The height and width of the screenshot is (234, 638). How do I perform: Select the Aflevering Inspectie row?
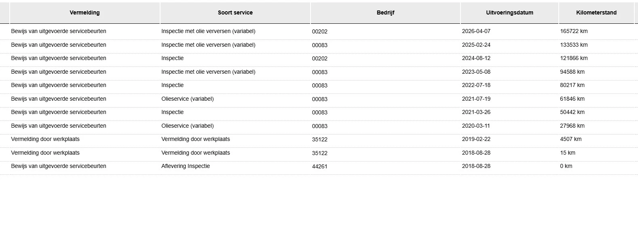(x=319, y=166)
